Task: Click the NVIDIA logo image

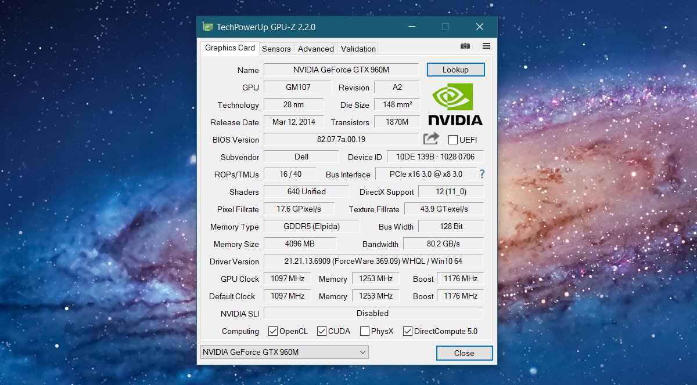Action: point(455,104)
